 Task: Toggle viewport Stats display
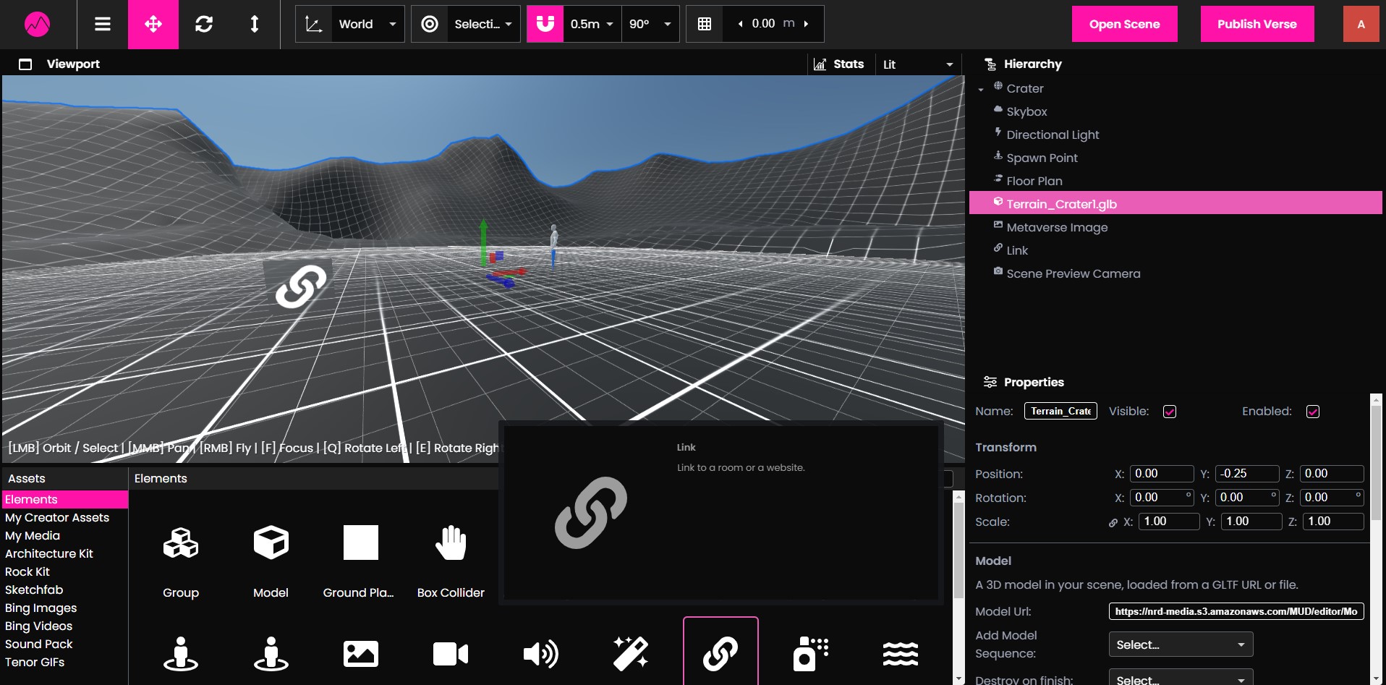(x=839, y=64)
